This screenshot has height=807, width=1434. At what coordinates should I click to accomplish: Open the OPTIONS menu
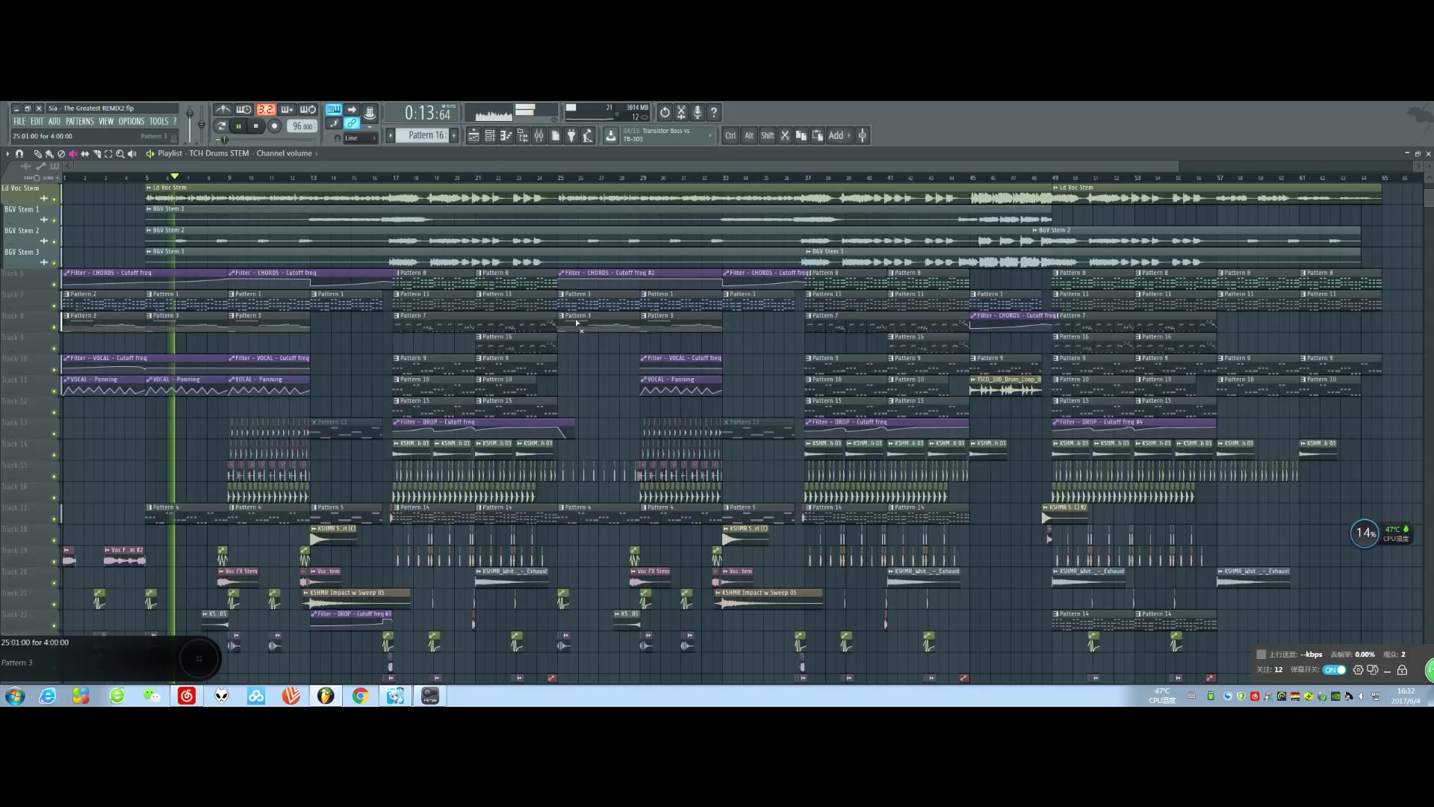(131, 121)
